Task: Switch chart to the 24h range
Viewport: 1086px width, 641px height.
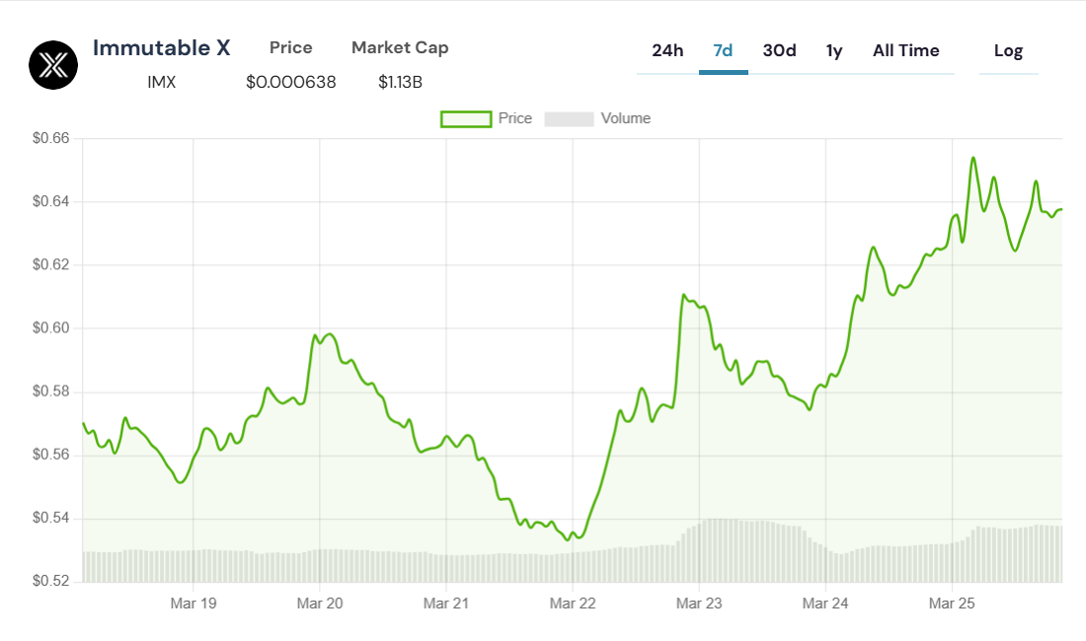Action: pyautogui.click(x=667, y=50)
